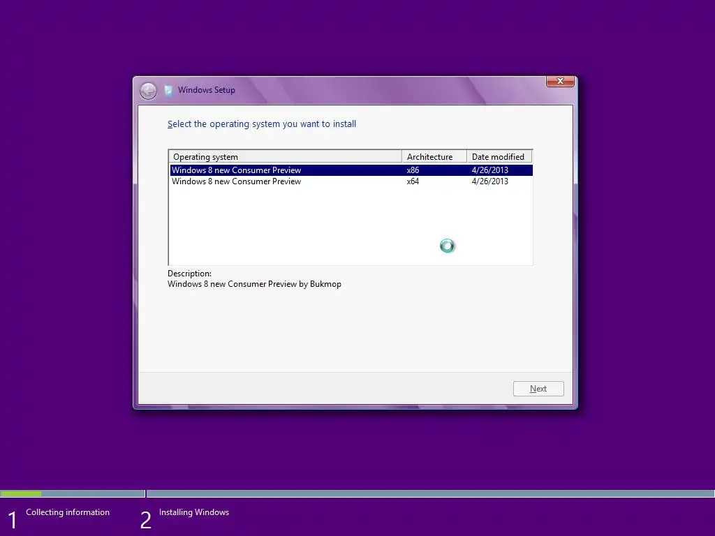Click the heading Select the operating system
Viewport: 715px width, 536px height.
[x=262, y=124]
